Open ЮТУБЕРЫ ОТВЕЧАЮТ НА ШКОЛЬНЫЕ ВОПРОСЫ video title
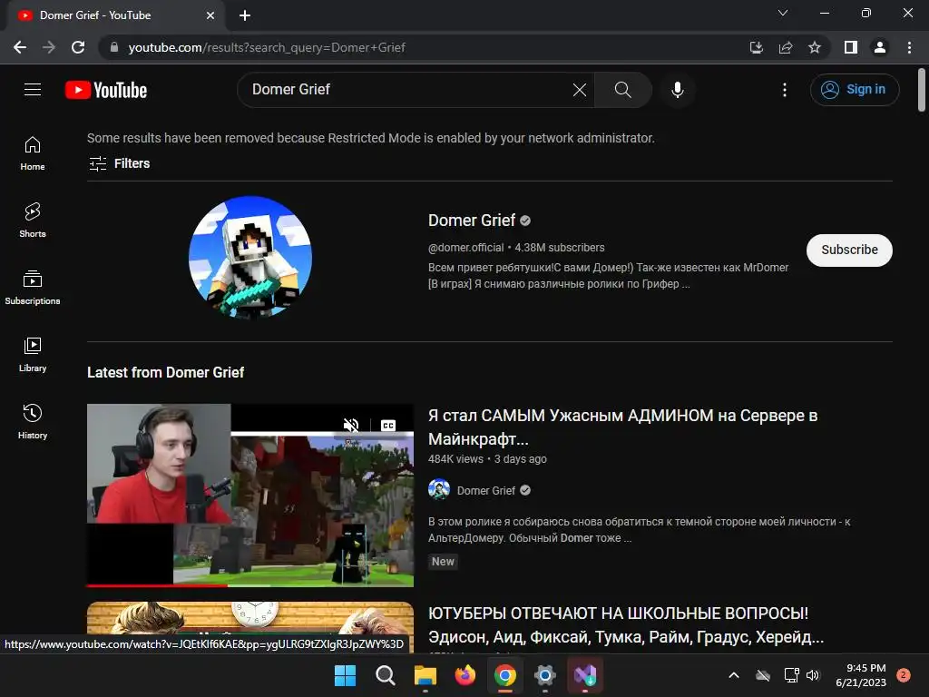929x697 pixels. click(626, 624)
